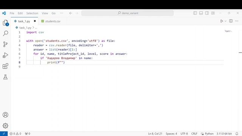Close task_1.py via unsaved dot
This screenshot has height=136, width=242.
click(x=35, y=21)
